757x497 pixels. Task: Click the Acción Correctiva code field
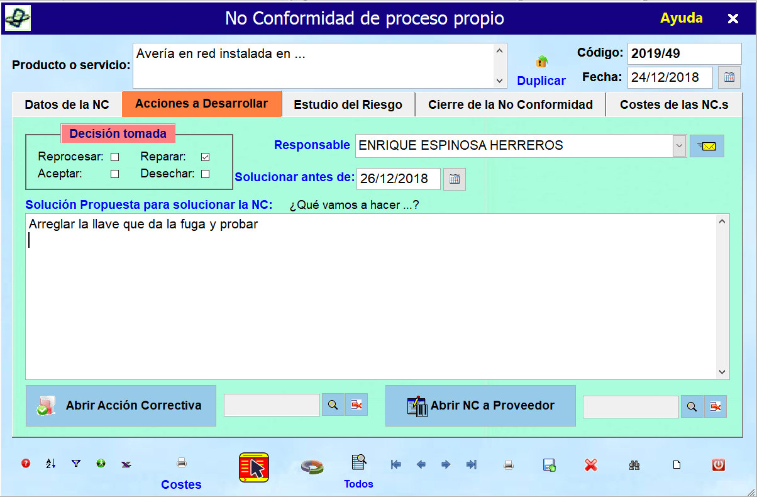pyautogui.click(x=272, y=405)
